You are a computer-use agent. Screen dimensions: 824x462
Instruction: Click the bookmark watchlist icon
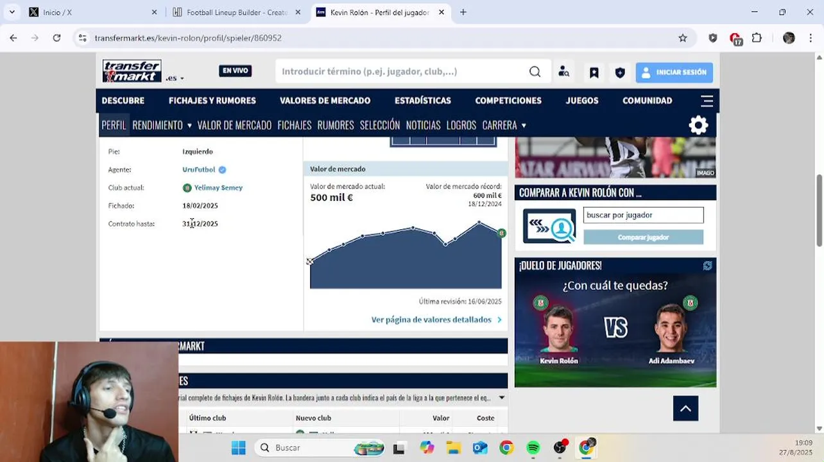[594, 73]
